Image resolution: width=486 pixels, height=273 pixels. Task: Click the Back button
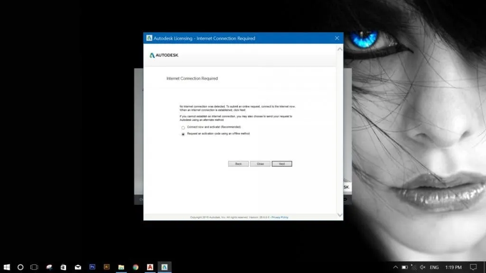[238, 164]
